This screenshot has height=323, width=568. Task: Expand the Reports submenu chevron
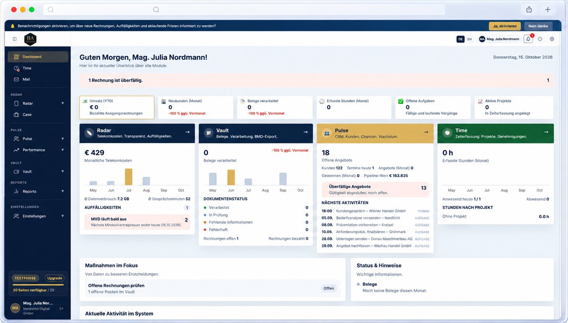(63, 191)
